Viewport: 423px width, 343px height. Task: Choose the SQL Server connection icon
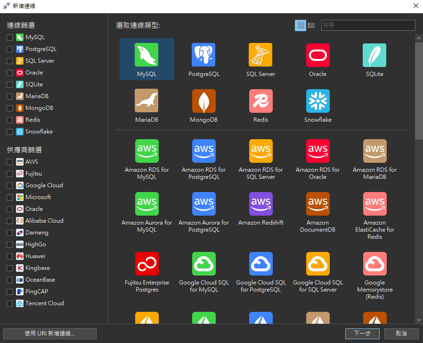[x=260, y=55]
